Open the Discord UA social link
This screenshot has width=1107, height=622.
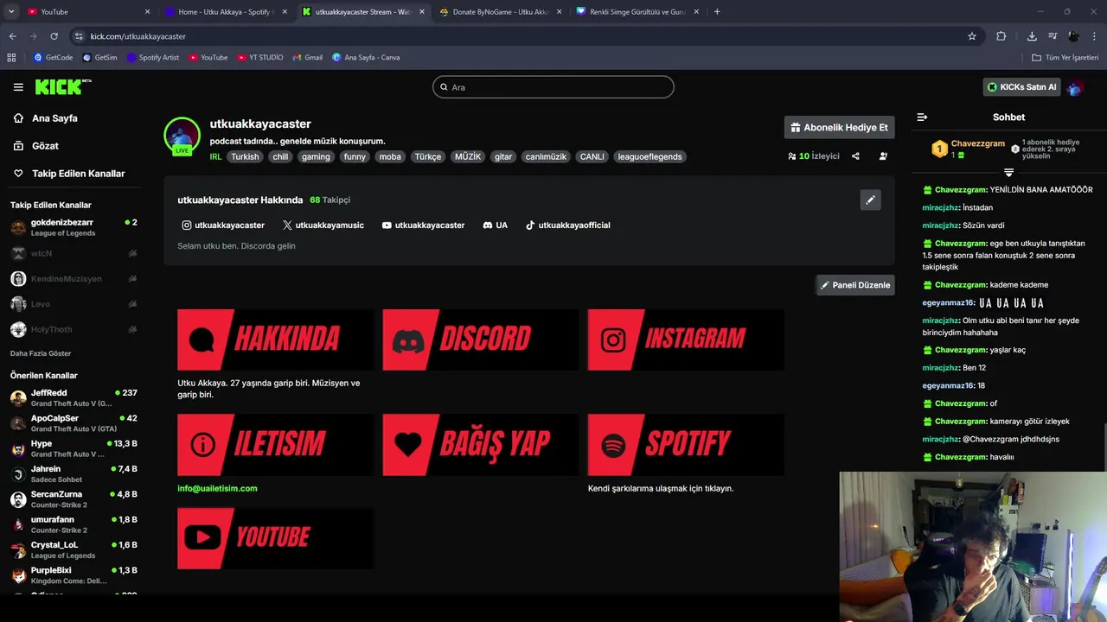(496, 225)
